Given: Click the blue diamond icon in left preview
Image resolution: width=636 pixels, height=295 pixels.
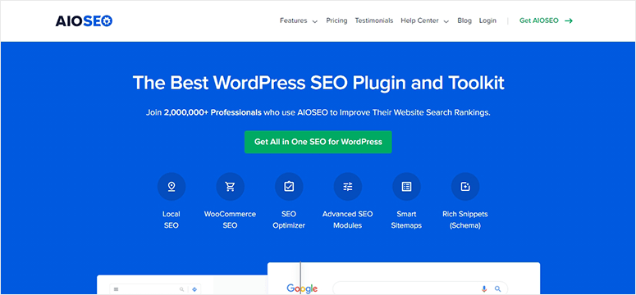Looking at the screenshot, I should tap(194, 289).
